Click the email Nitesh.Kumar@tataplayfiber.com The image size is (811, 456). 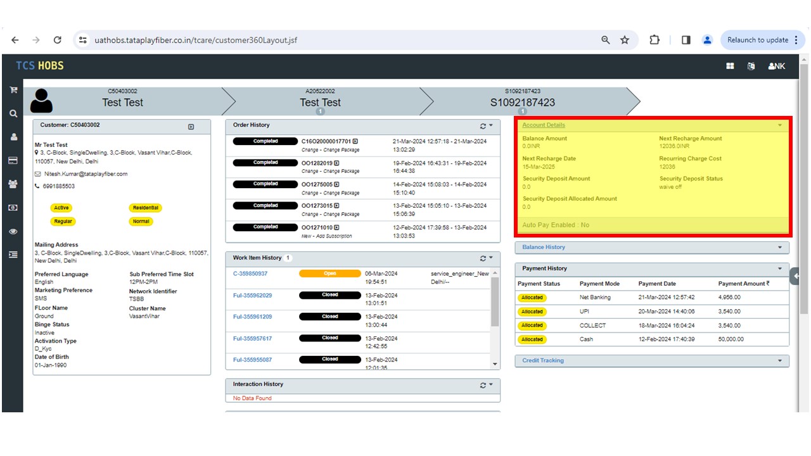point(86,174)
